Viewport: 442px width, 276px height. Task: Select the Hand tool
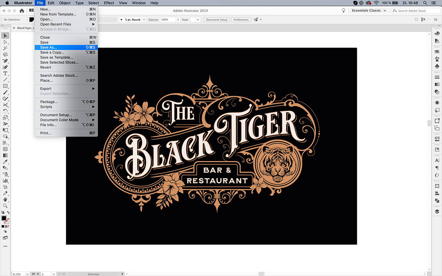(x=5, y=199)
